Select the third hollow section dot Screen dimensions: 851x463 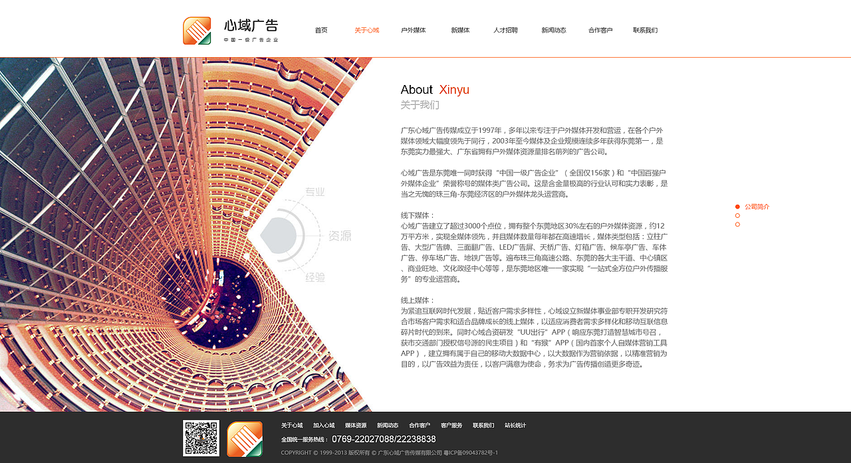(737, 225)
